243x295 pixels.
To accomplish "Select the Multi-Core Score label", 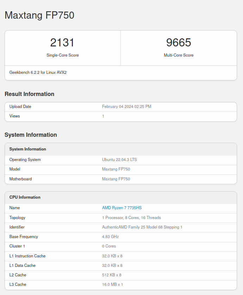I will click(179, 55).
